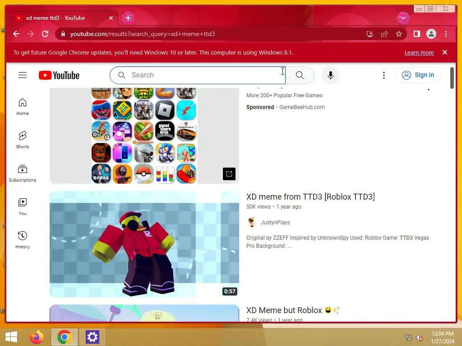This screenshot has height=346, width=462.
Task: Click the Sign in button
Action: coord(419,75)
